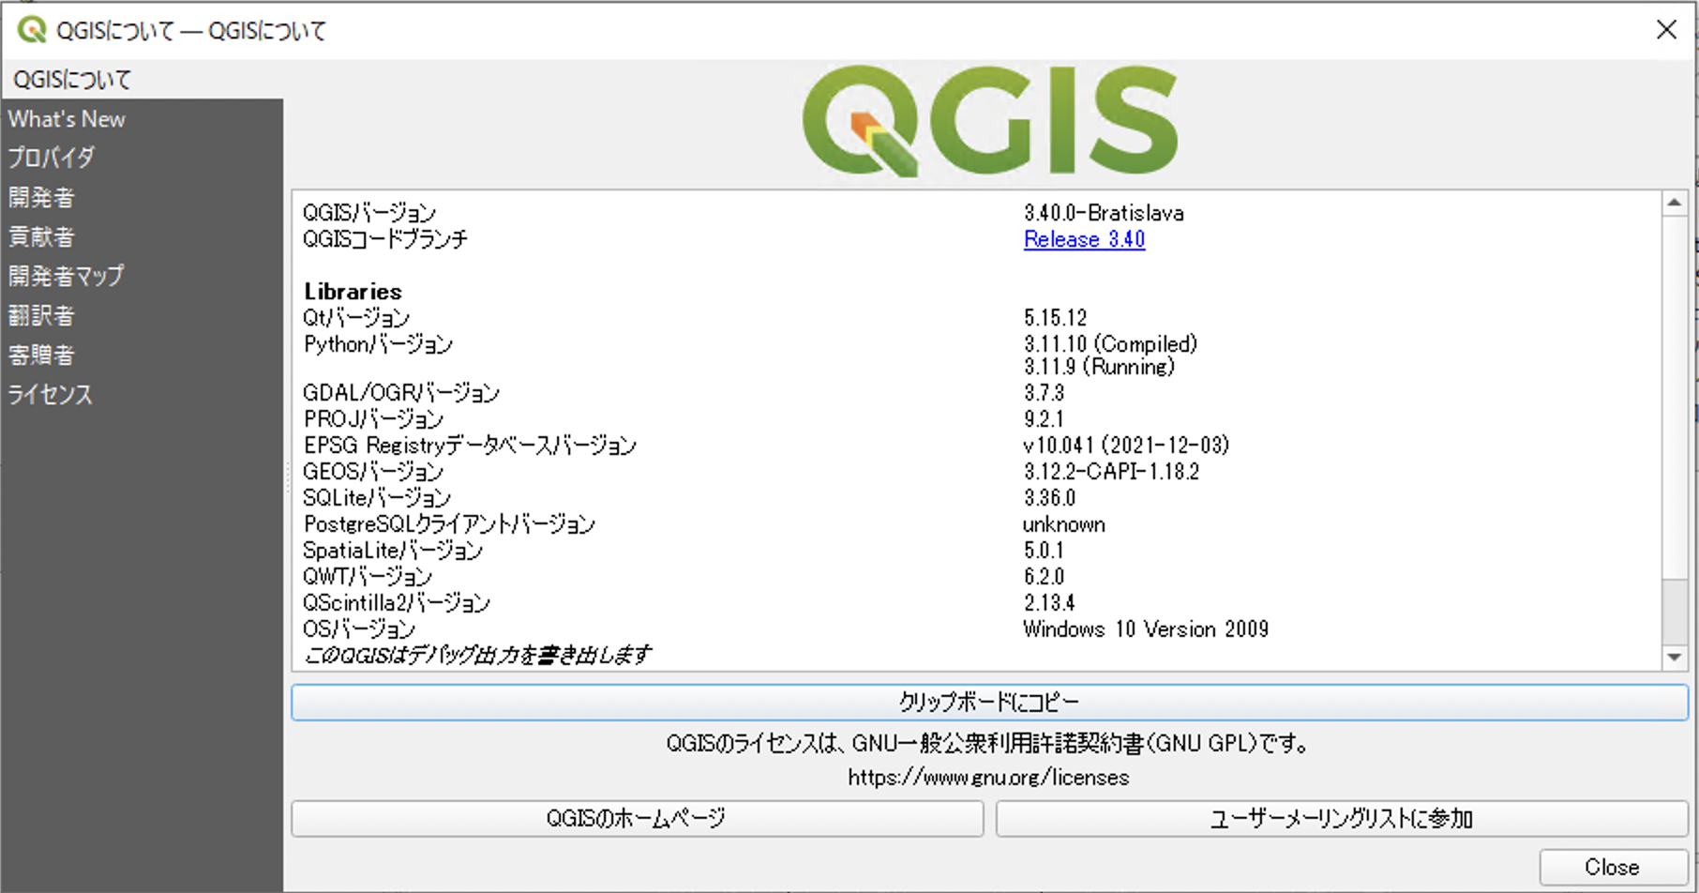Switch to the QGISについて tab
This screenshot has height=893, width=1699.
click(x=70, y=79)
